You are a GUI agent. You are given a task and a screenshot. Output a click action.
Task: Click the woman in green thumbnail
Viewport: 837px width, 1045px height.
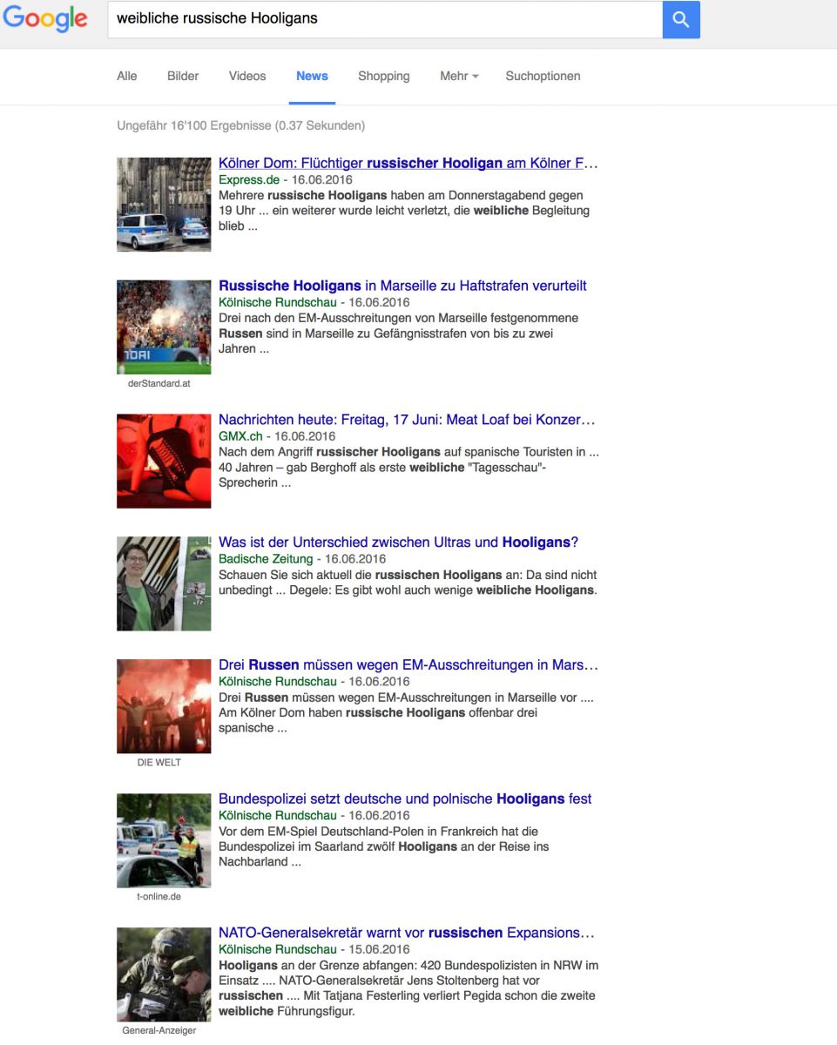pyautogui.click(x=164, y=583)
